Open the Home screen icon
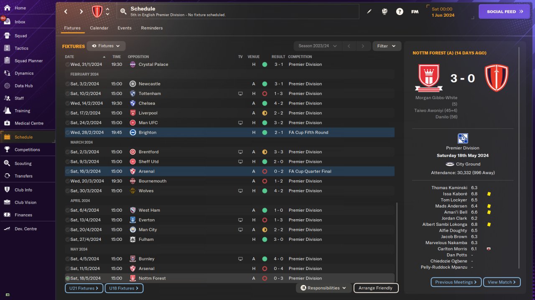The image size is (535, 300). pyautogui.click(x=7, y=8)
